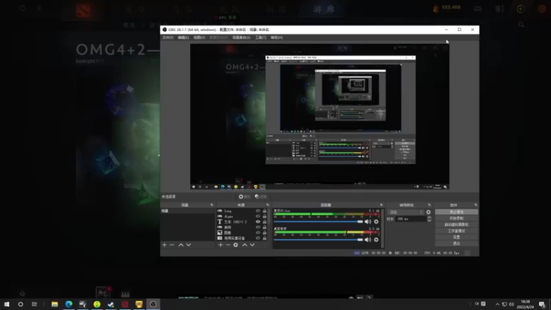Screen dimensions: 551x310
Task: Undock the Sources panel via header icon
Action: [x=268, y=205]
